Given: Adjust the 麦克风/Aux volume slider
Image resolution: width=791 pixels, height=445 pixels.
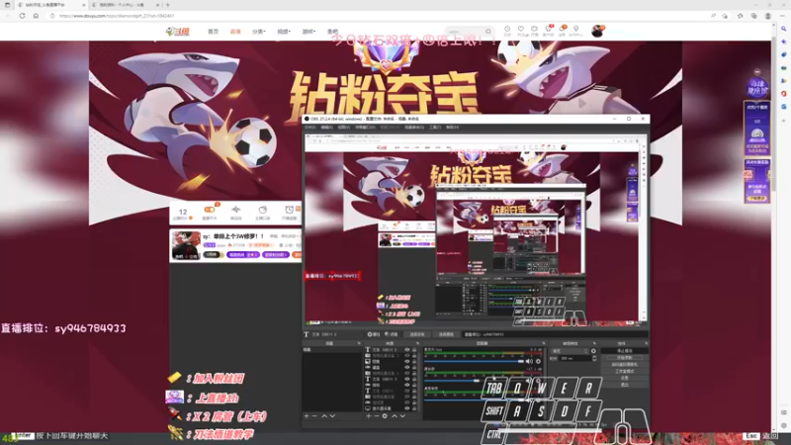Looking at the screenshot, I should (475, 361).
